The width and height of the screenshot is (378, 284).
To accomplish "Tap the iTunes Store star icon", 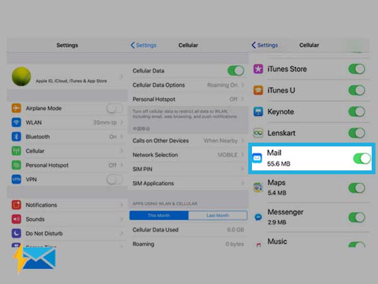I will (258, 69).
